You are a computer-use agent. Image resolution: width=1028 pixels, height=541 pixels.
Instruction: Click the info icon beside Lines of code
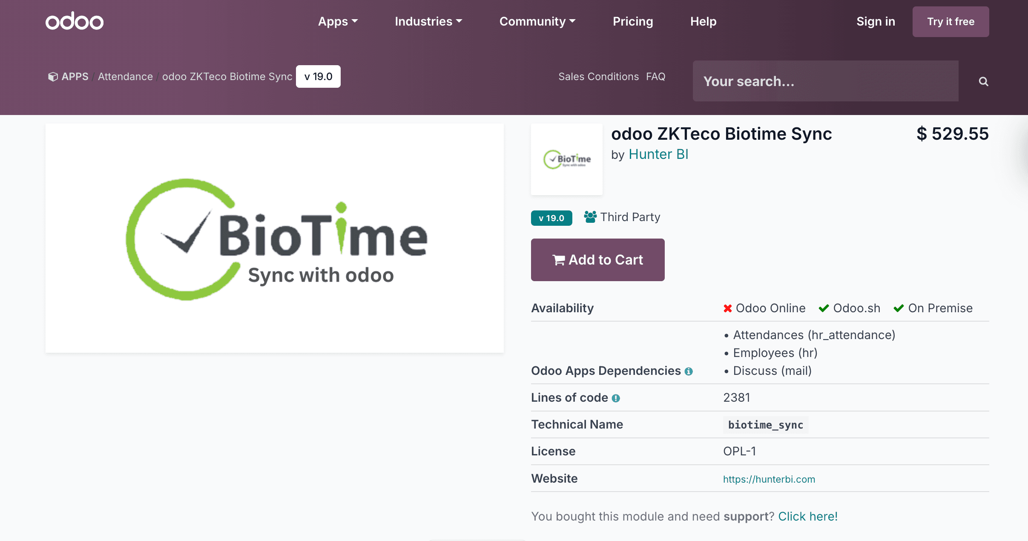click(616, 398)
